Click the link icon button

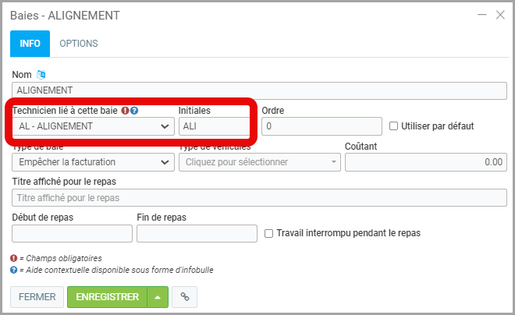click(x=185, y=296)
